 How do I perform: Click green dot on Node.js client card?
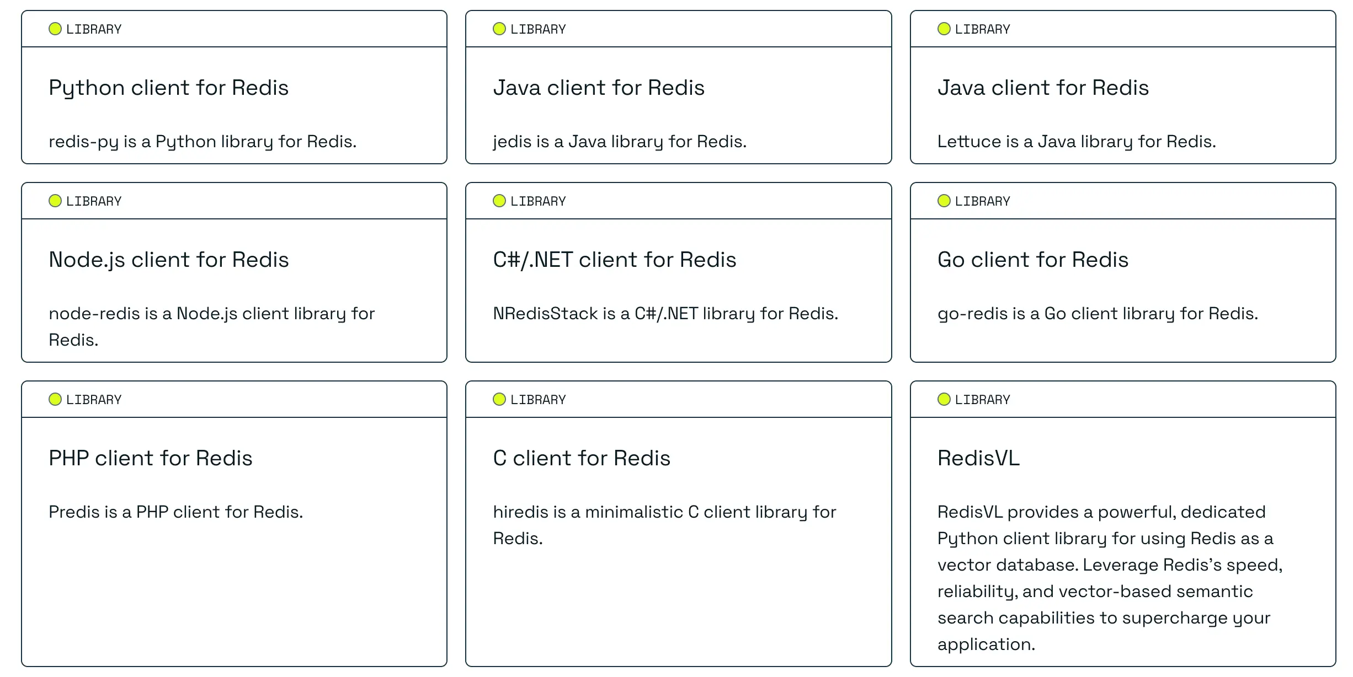55,201
